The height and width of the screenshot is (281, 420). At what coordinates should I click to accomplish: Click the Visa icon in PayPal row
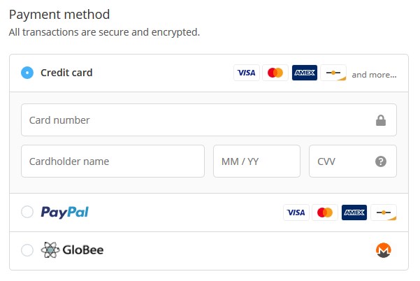click(296, 212)
